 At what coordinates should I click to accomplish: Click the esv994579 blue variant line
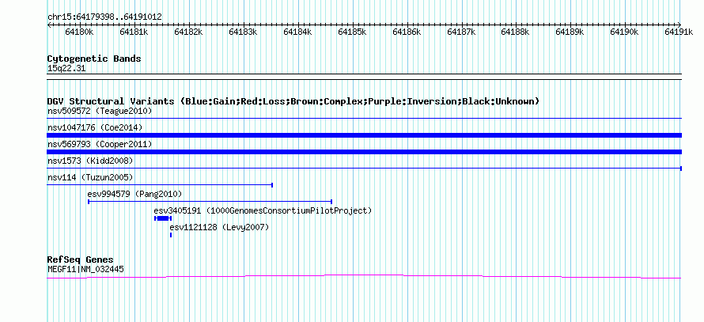pyautogui.click(x=210, y=202)
